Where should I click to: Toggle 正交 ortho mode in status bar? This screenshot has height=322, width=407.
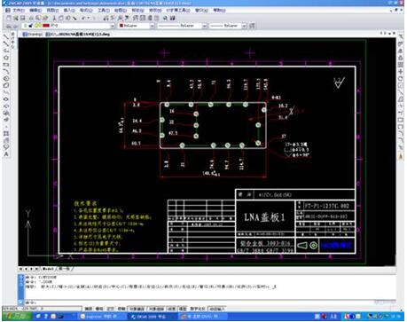point(110,309)
